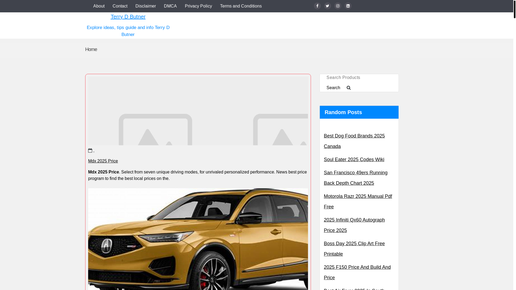
Task: Click the second placeholder image in the banner
Action: (280, 130)
